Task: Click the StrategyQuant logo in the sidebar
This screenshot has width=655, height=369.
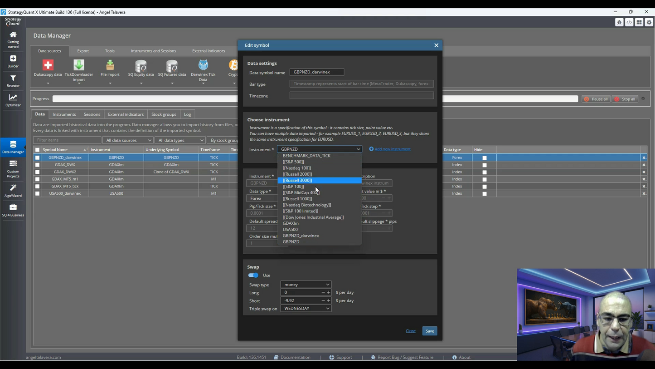Action: point(13,21)
